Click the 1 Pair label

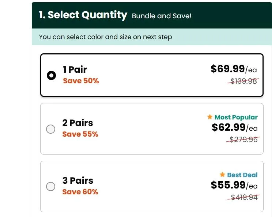[75, 69]
